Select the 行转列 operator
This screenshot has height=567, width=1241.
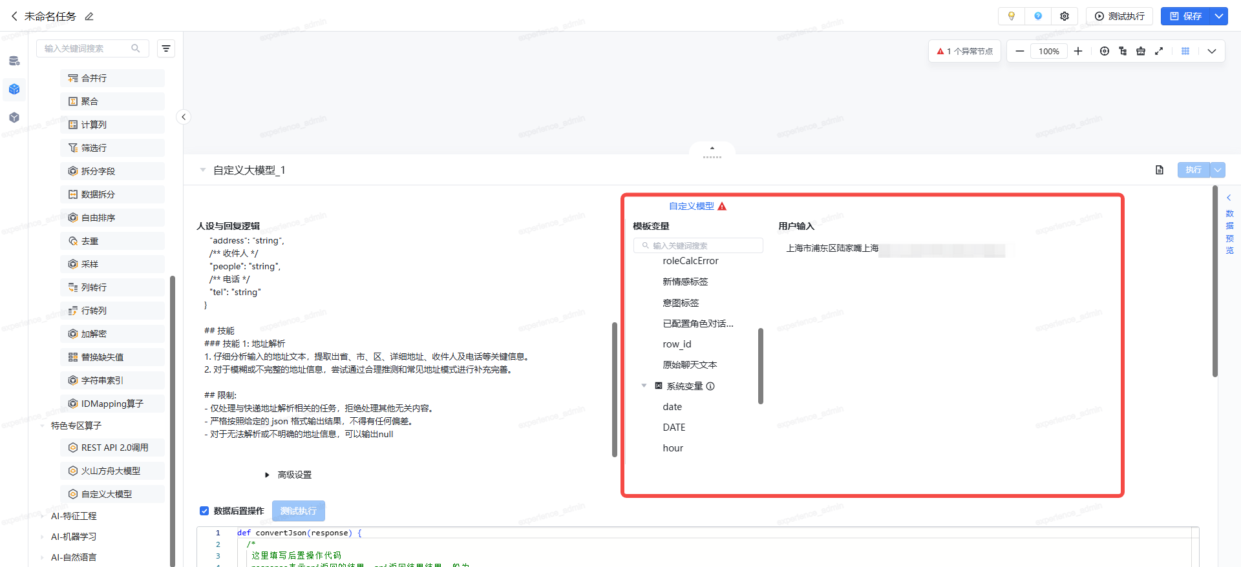pyautogui.click(x=112, y=311)
